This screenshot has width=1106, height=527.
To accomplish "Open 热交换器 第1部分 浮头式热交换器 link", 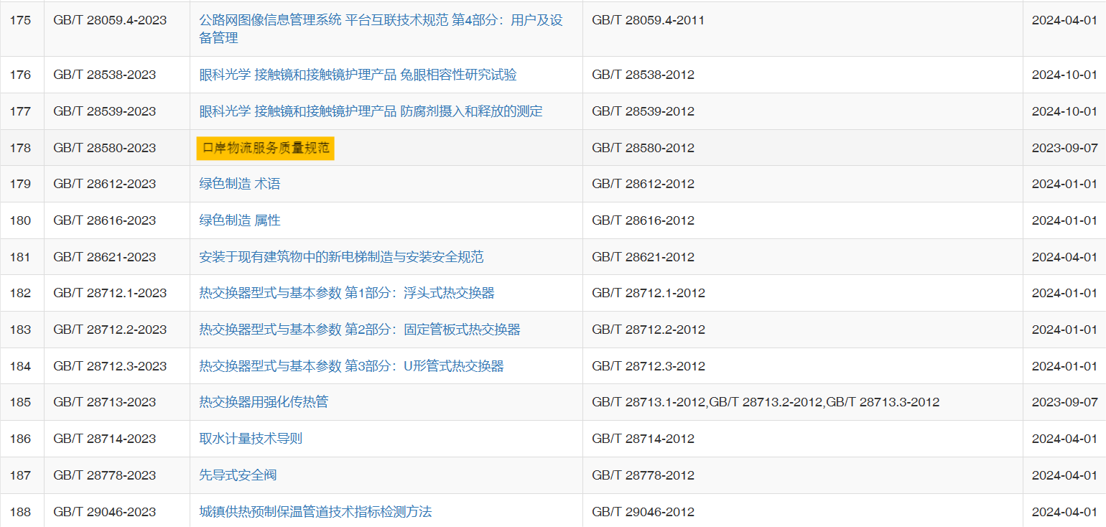I will tap(346, 293).
